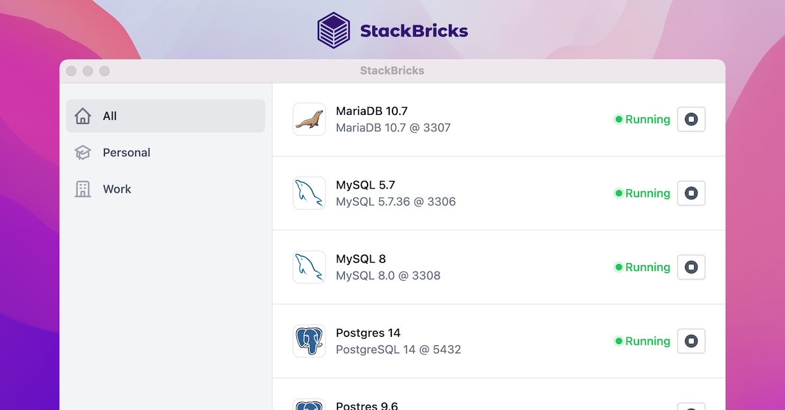Click the MariaDB seal icon
The height and width of the screenshot is (410, 785).
pyautogui.click(x=309, y=119)
